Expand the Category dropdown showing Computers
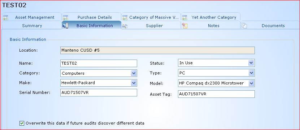This screenshot has width=300, height=130. [134, 73]
